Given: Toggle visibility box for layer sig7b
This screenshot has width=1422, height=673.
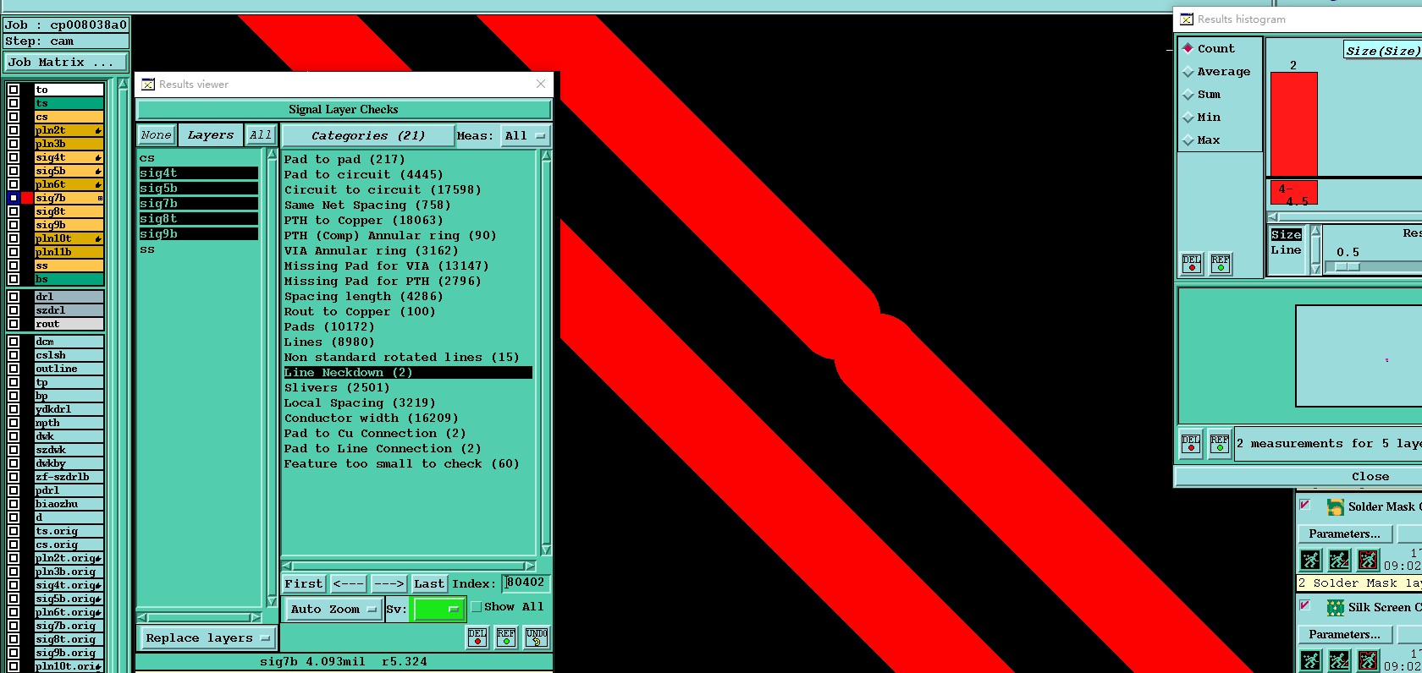Looking at the screenshot, I should [x=14, y=198].
